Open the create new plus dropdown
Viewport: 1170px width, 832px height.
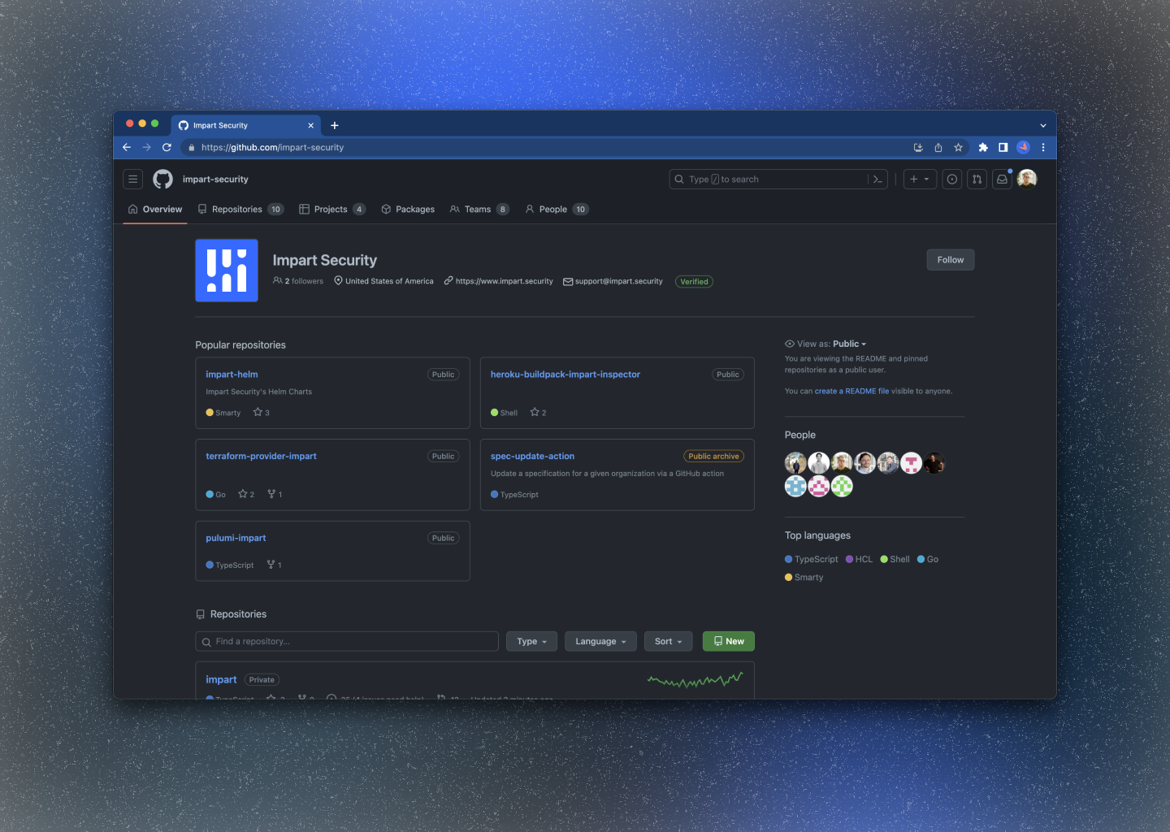click(x=920, y=180)
